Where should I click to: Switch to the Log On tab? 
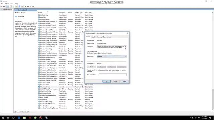point(93,37)
